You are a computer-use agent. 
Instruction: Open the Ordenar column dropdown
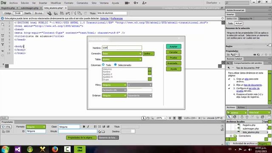tap(114, 96)
